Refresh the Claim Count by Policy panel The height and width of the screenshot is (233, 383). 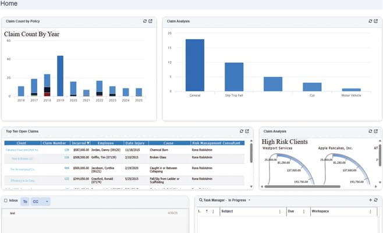click(x=144, y=21)
